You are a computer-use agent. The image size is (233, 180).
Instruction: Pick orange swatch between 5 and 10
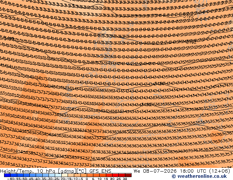click(96, 175)
